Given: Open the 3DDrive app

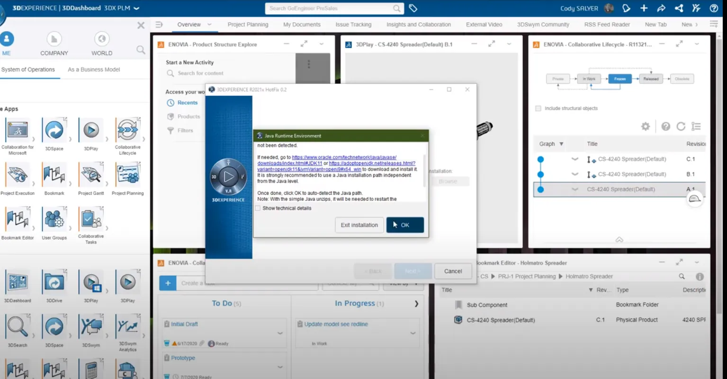Looking at the screenshot, I should pos(54,282).
